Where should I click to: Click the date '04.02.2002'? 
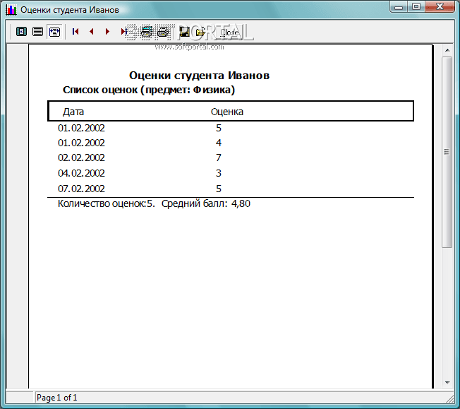(81, 173)
